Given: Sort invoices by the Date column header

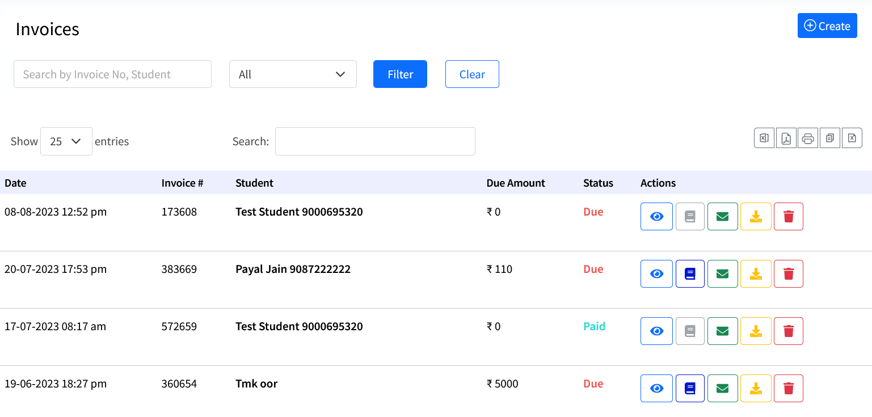Looking at the screenshot, I should coord(15,183).
